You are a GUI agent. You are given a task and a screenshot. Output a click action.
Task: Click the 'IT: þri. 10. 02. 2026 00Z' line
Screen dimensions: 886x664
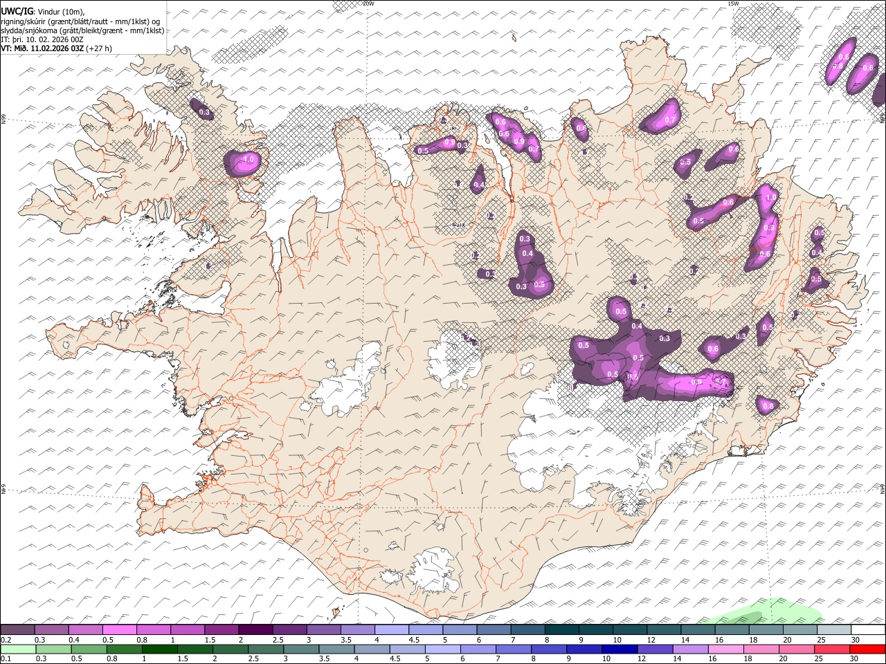pyautogui.click(x=42, y=39)
